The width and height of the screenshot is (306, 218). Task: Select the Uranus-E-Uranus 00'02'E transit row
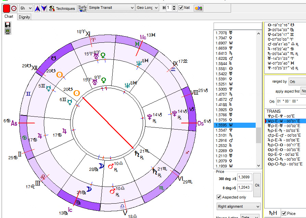285,126
